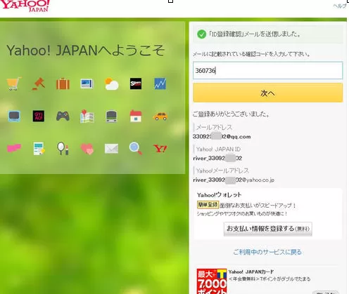349x294 pixels.
Task: Open the pink Japan map icon
Action: pos(14,148)
